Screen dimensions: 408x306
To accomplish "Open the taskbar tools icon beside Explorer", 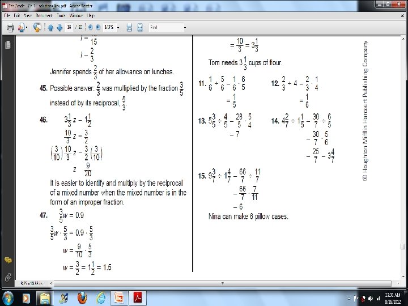I will pyautogui.click(x=63, y=298).
